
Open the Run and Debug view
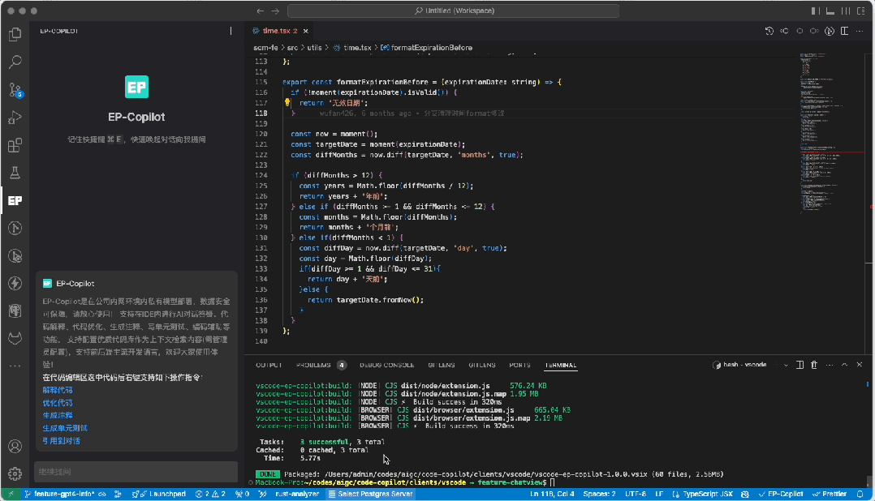[x=15, y=118]
